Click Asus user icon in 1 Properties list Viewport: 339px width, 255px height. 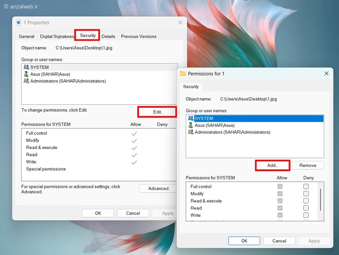point(26,74)
